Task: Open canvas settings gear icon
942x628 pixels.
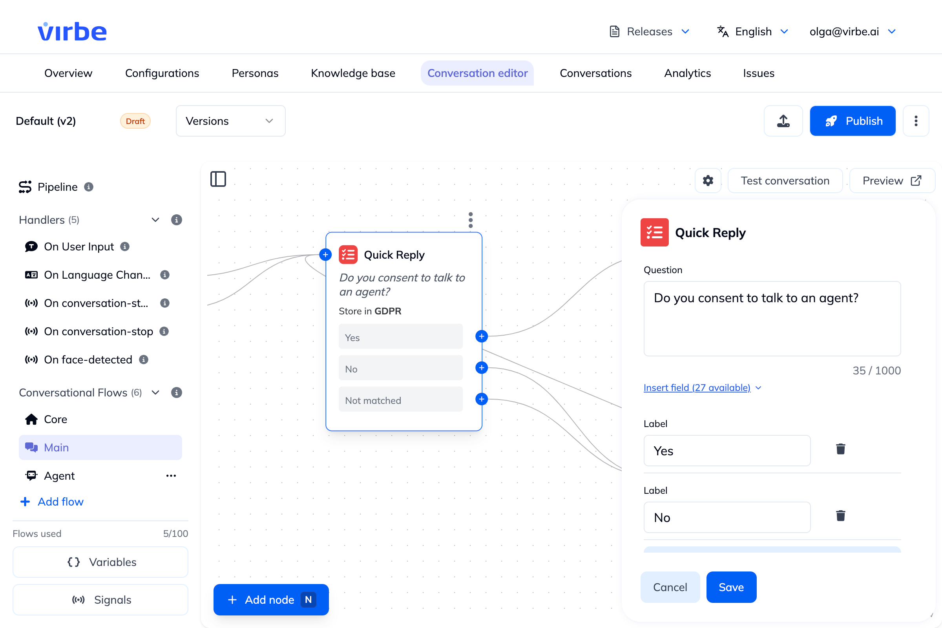Action: point(708,181)
